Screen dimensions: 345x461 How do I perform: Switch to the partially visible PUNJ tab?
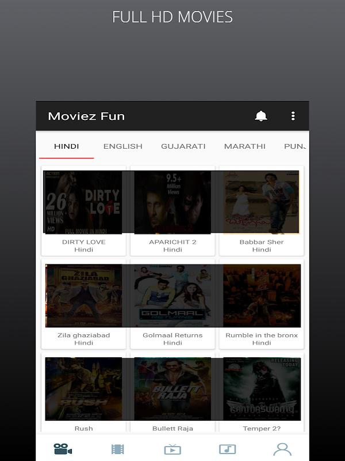[295, 146]
